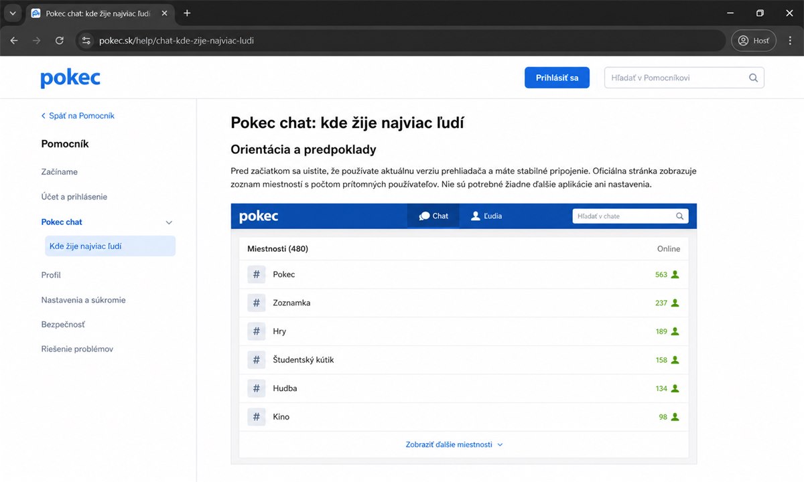Screen dimensions: 804x482
Task: Click the hash icon beside Pokec room
Action: [x=256, y=274]
